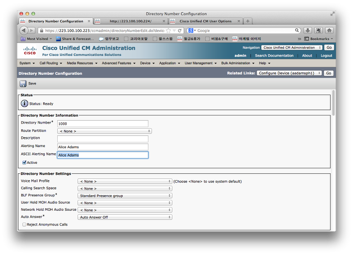Click the browser back arrow button
This screenshot has width=353, height=255.
tap(24, 30)
